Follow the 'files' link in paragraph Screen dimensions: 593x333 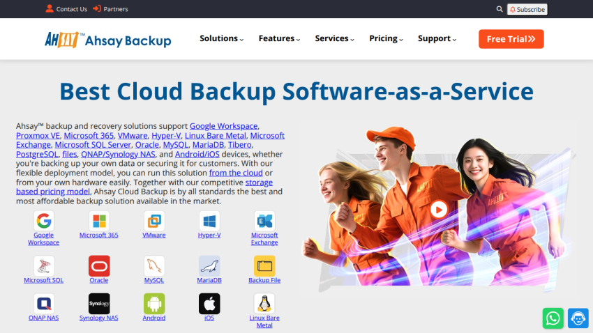70,155
